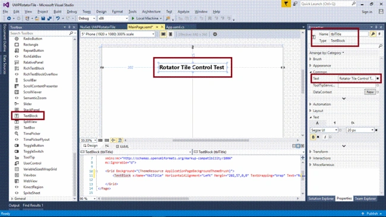Click the Save All toolbar icon

click(x=49, y=18)
